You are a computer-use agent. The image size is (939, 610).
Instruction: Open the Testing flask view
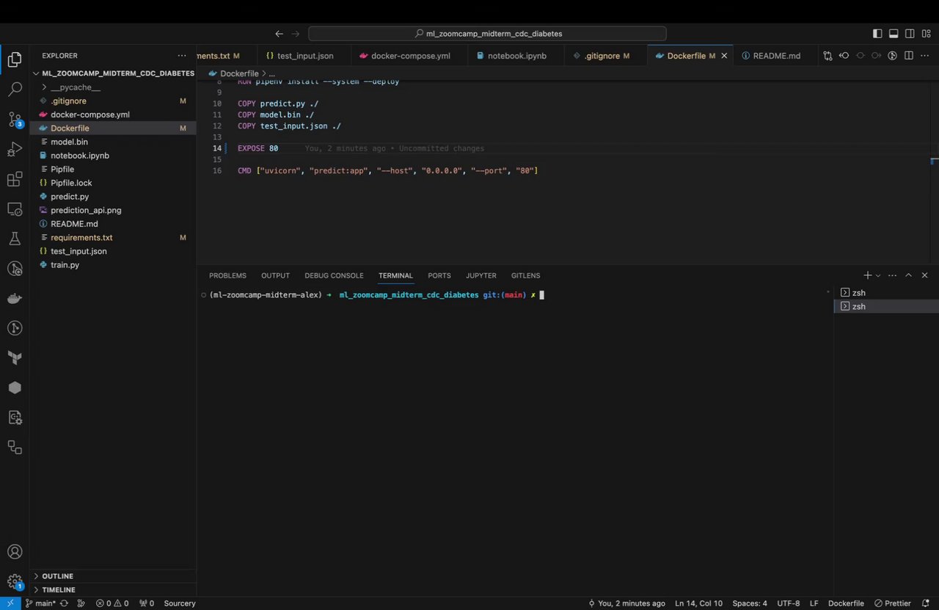click(15, 239)
